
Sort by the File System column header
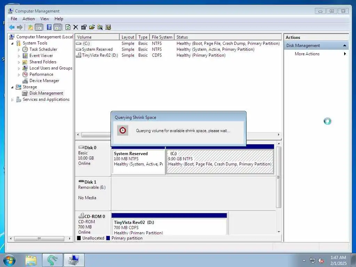[162, 37]
